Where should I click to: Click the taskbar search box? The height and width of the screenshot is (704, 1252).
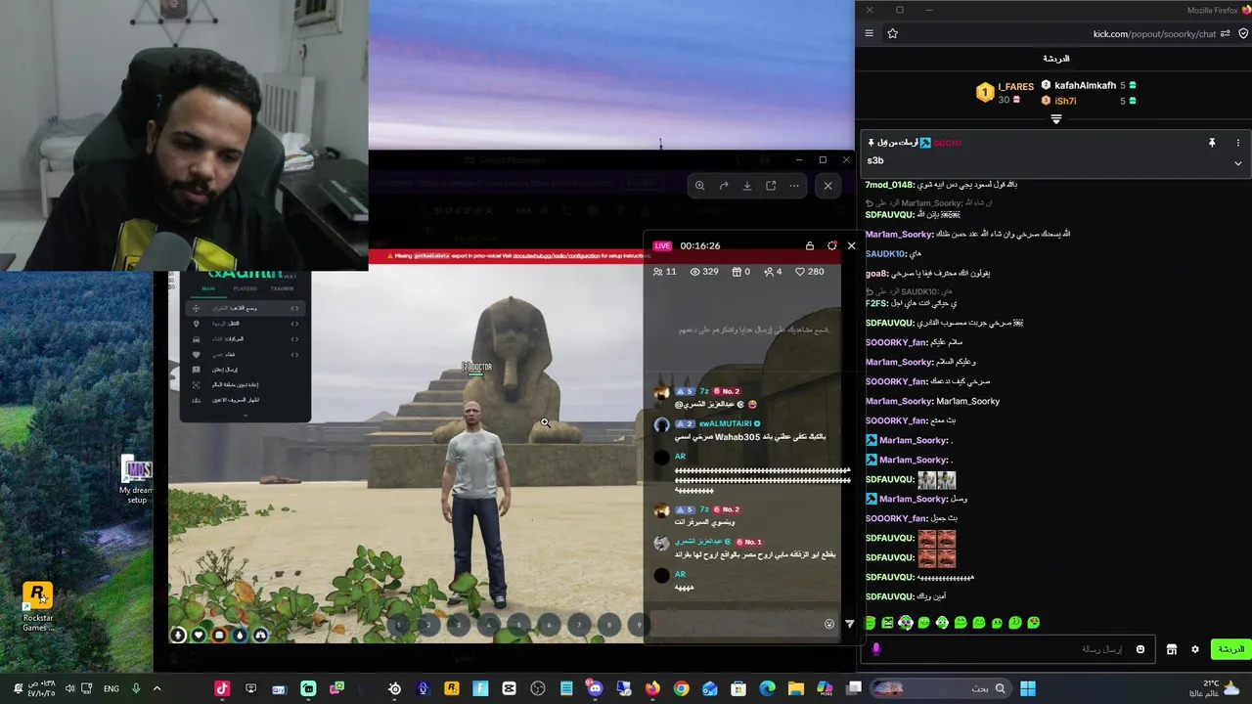pyautogui.click(x=939, y=688)
